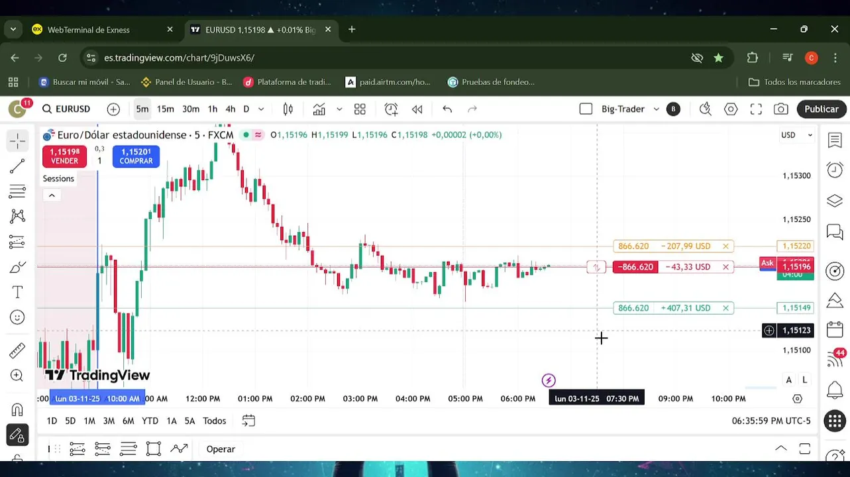Open the forecasting and measurement tools
Screen dimensions: 850x477
pos(17,242)
